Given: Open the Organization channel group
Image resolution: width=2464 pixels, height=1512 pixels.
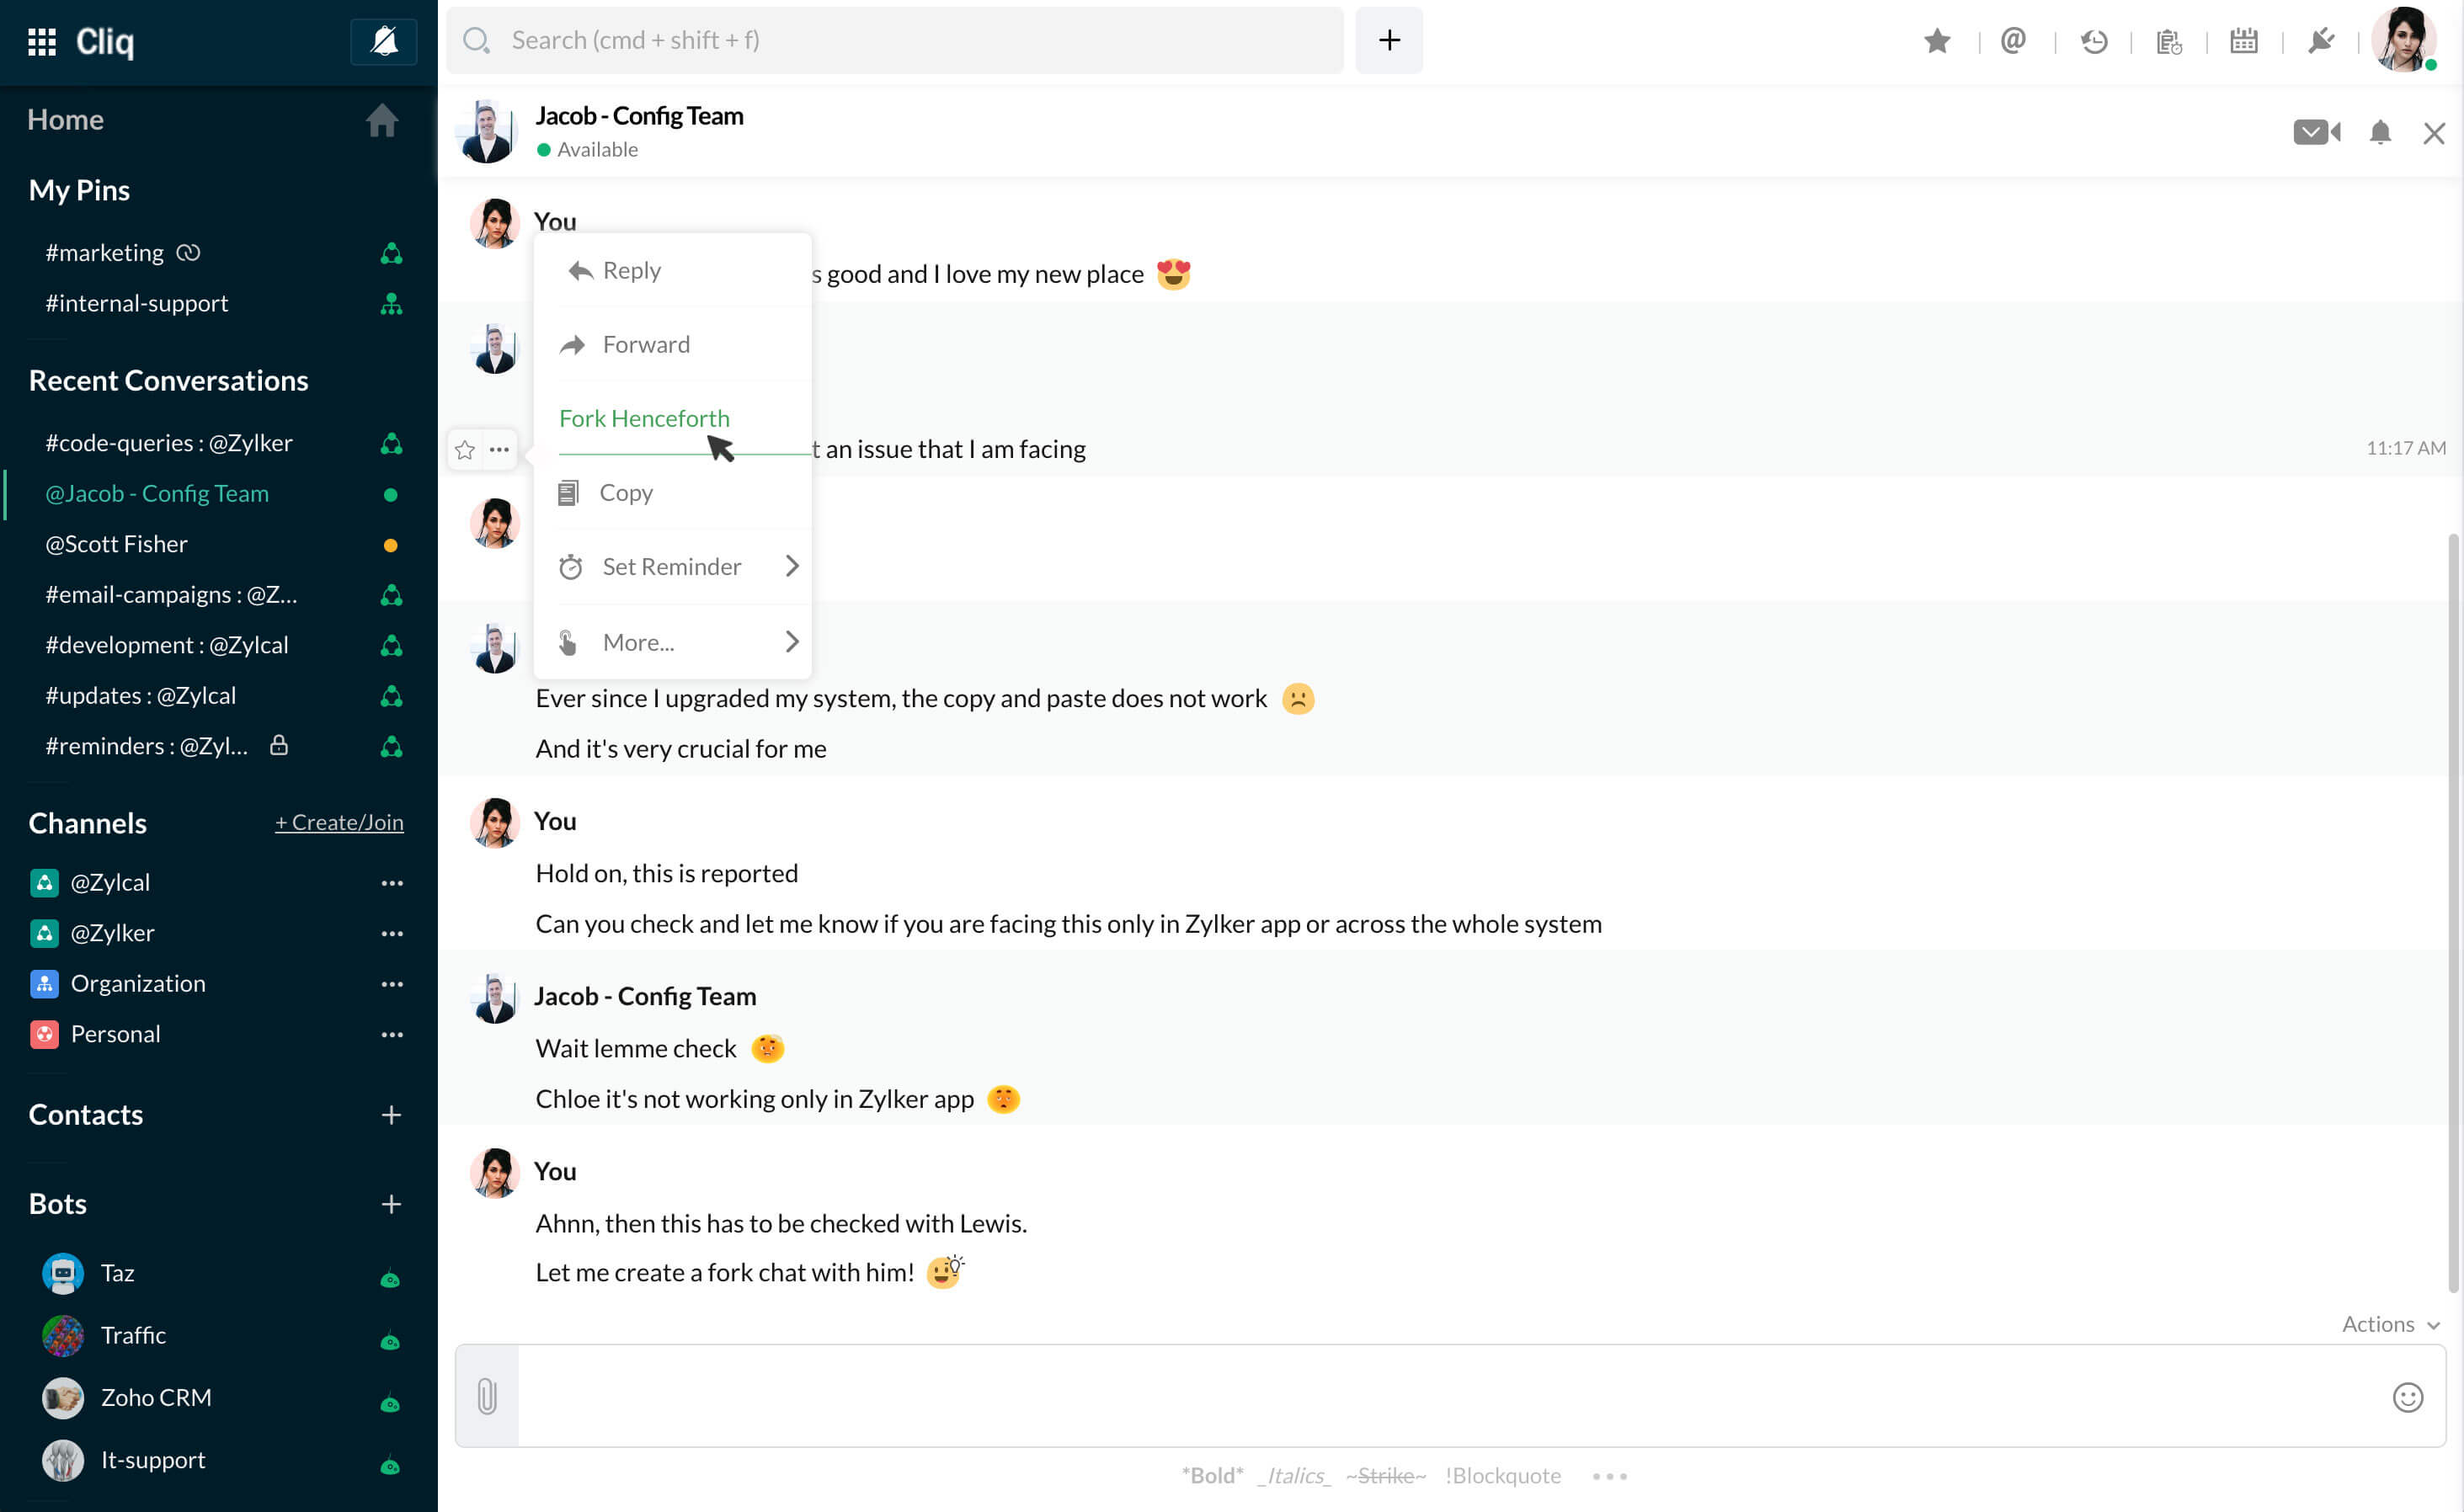Looking at the screenshot, I should click(x=138, y=984).
